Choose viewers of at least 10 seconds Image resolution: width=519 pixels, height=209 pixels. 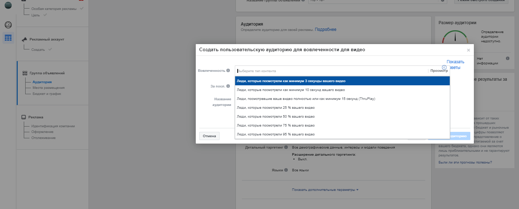pos(342,90)
